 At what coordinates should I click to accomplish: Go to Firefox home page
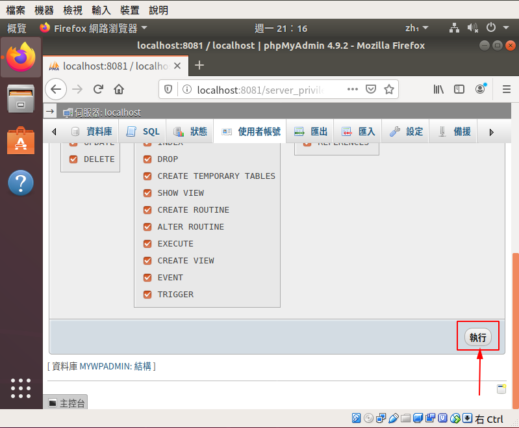[119, 89]
